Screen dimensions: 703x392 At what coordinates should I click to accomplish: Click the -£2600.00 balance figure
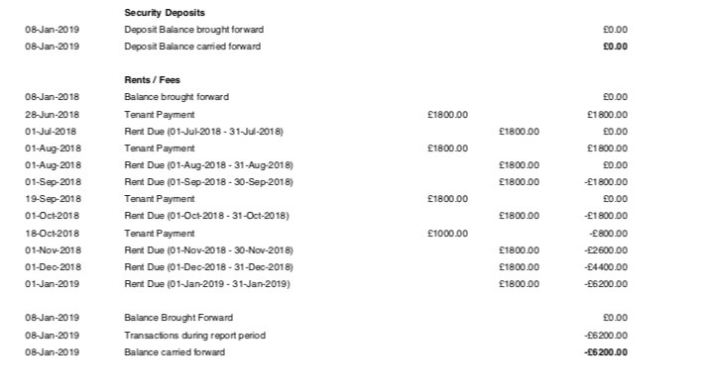[x=606, y=250]
